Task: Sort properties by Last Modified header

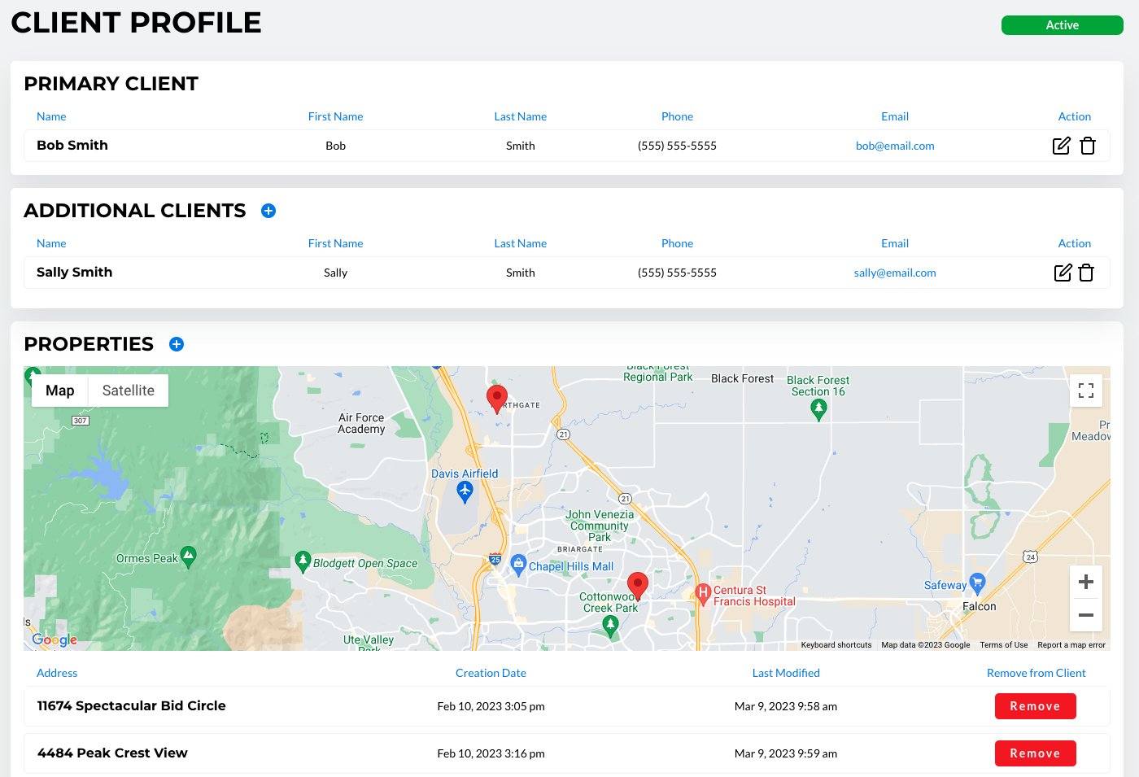Action: pos(786,673)
